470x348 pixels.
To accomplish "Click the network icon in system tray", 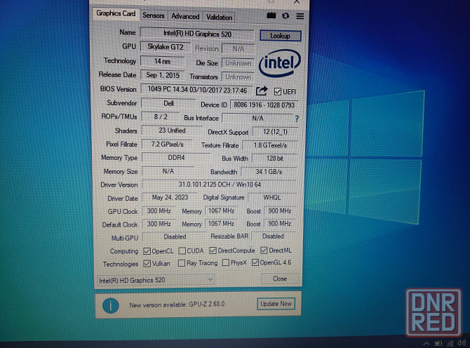I will click(450, 342).
